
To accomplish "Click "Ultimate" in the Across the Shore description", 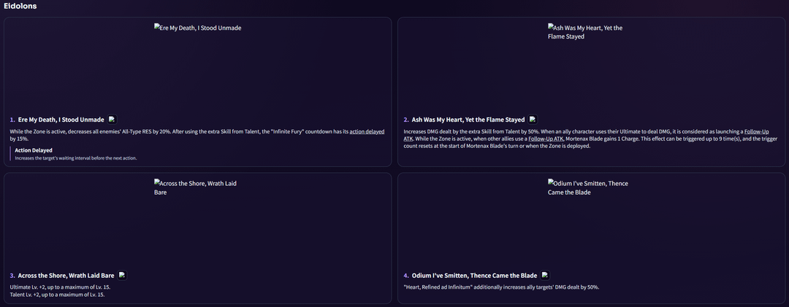I will point(21,287).
